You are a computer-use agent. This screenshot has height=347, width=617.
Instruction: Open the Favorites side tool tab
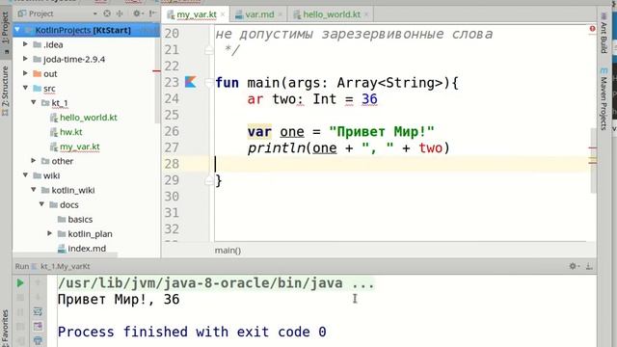[5, 328]
